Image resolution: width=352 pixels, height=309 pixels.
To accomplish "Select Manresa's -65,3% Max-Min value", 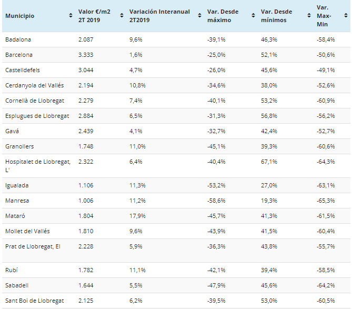I will click(x=326, y=201).
